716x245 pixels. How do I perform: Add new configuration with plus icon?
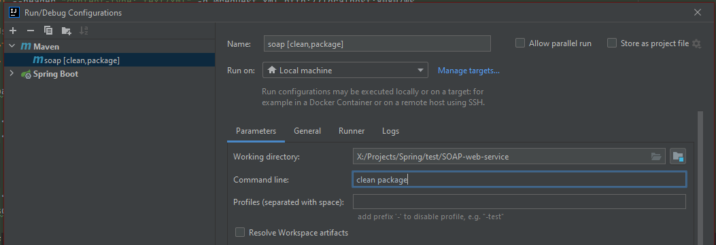(13, 31)
